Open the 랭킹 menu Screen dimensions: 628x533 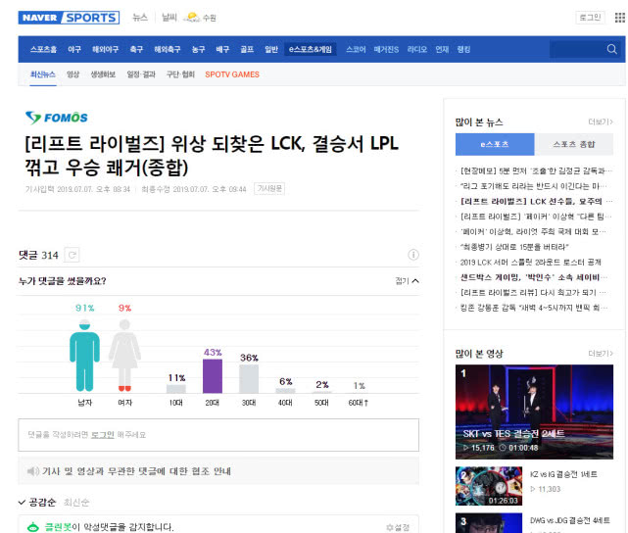click(463, 49)
